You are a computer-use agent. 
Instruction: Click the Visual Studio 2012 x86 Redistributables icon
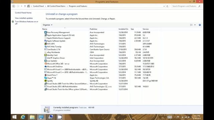coord(45,87)
